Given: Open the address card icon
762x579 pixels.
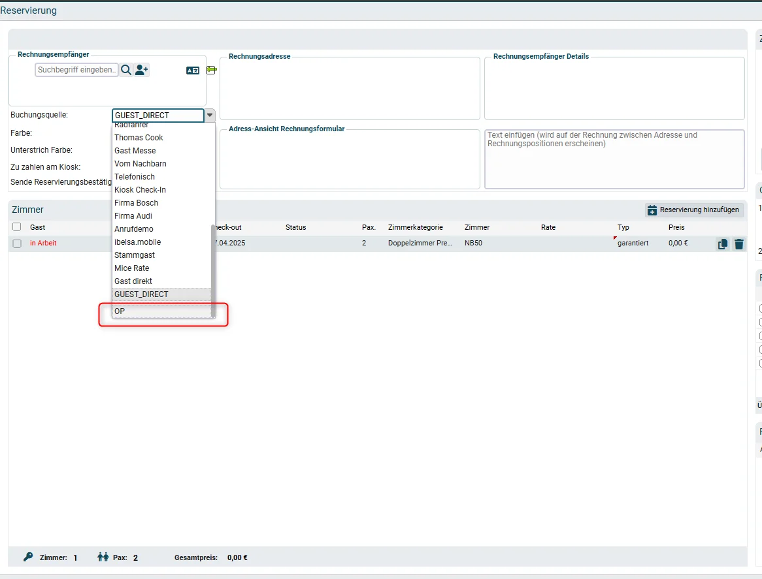Looking at the screenshot, I should pyautogui.click(x=193, y=71).
